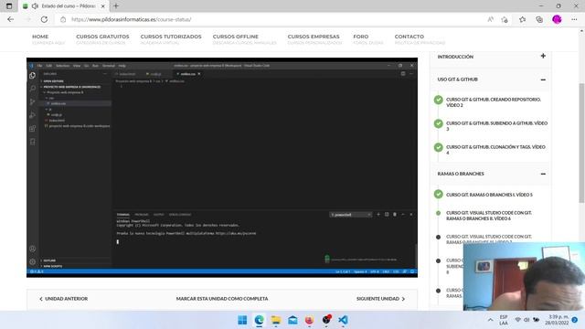The height and width of the screenshot is (329, 585).
Task: Open Source Control in VS Code activity bar
Action: point(33,101)
